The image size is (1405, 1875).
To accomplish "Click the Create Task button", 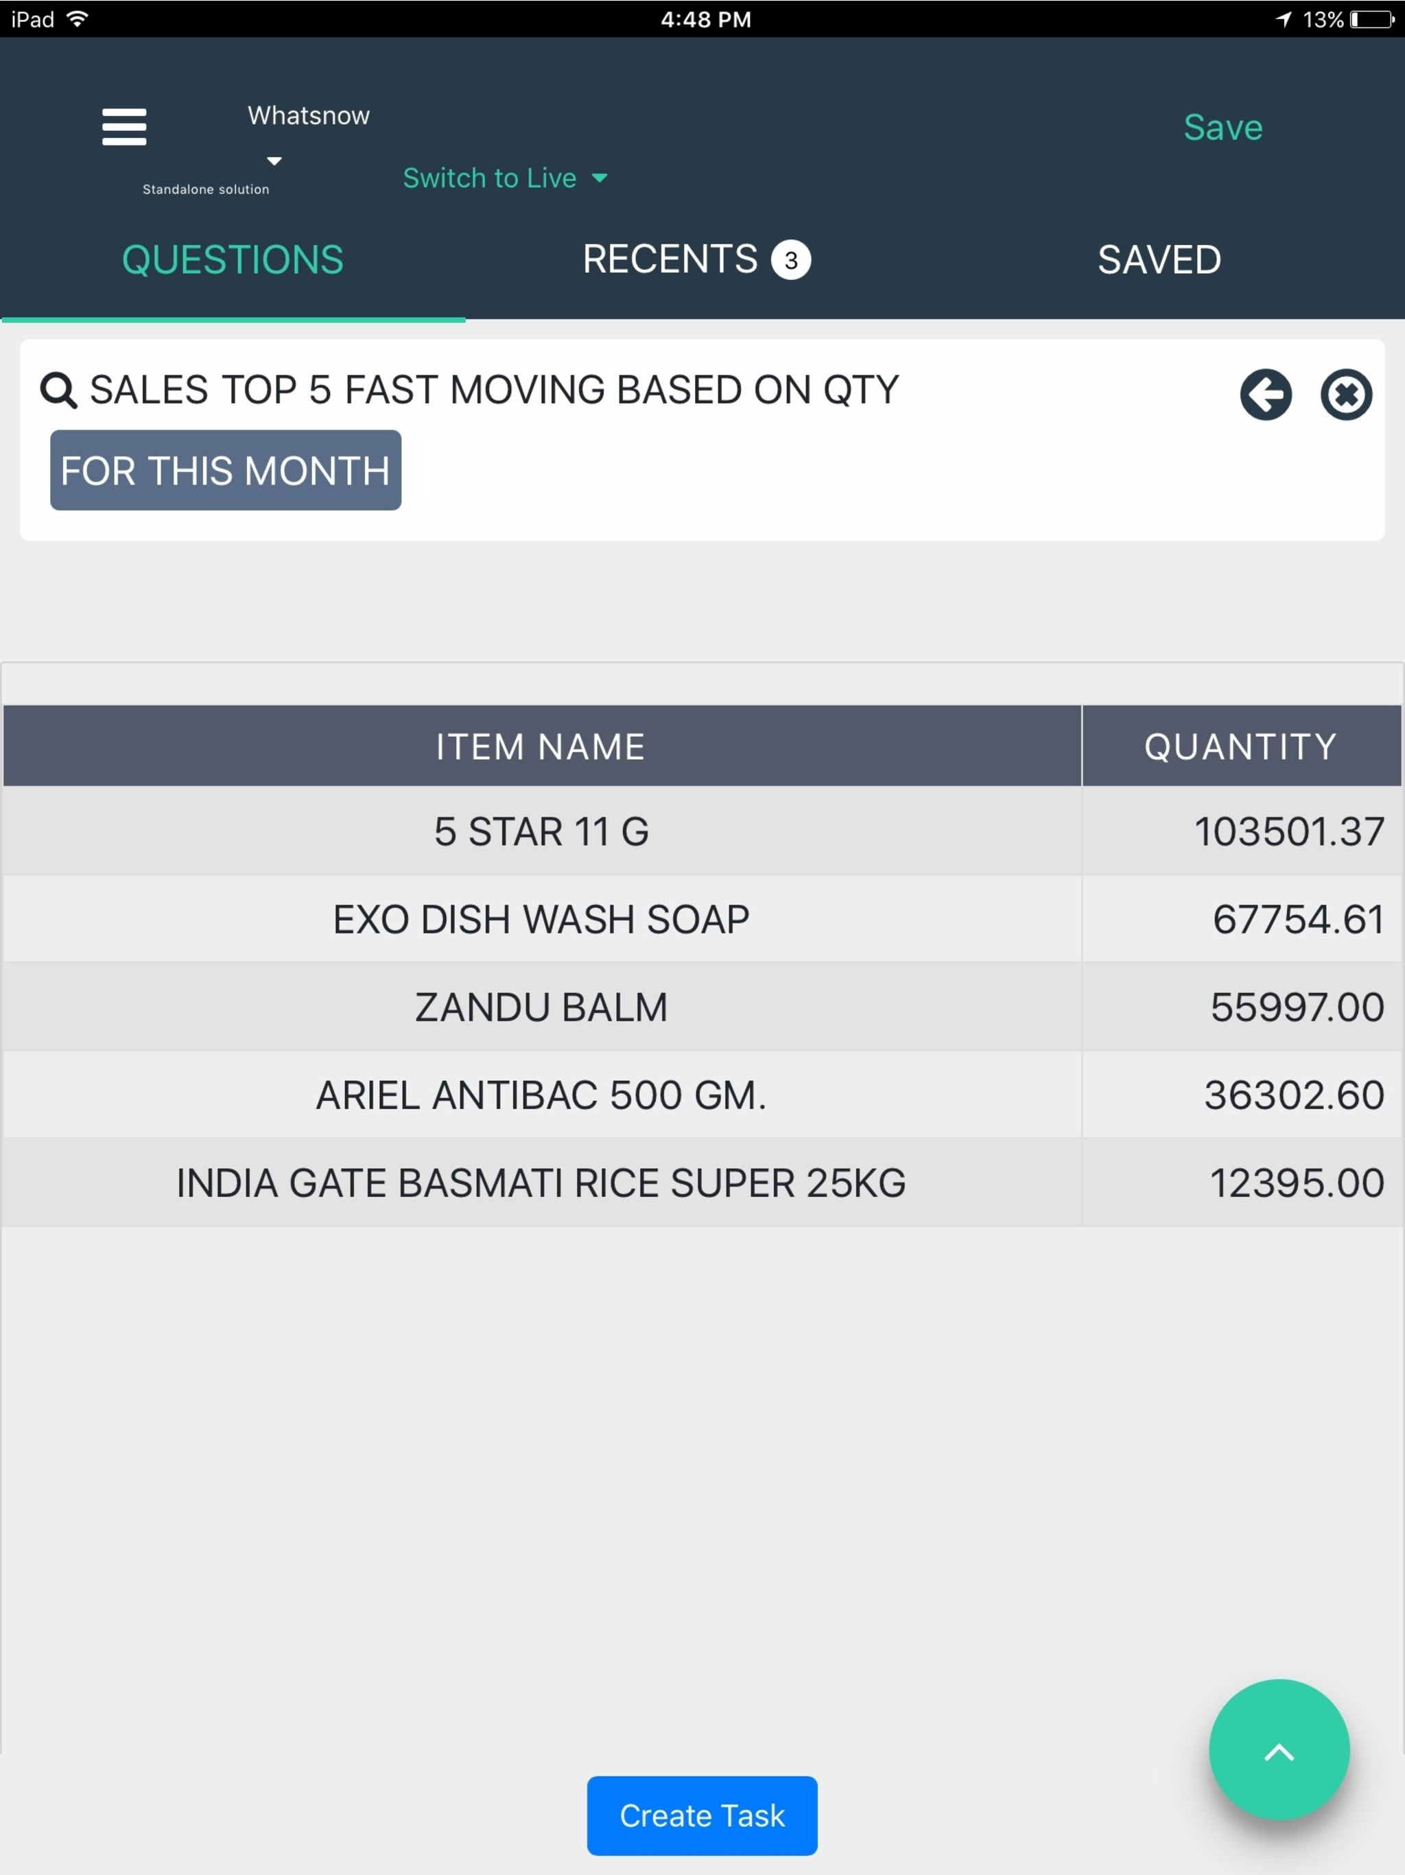I will click(x=702, y=1817).
